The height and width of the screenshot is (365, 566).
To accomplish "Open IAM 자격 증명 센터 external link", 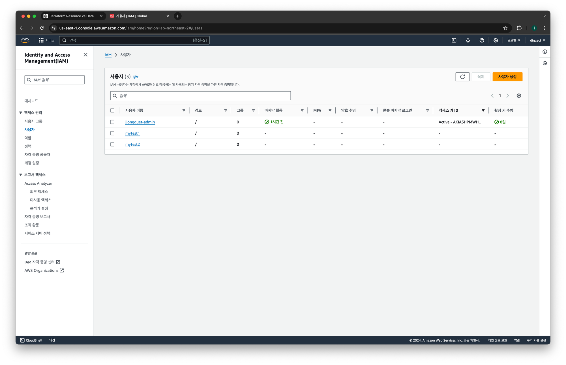I will point(42,262).
